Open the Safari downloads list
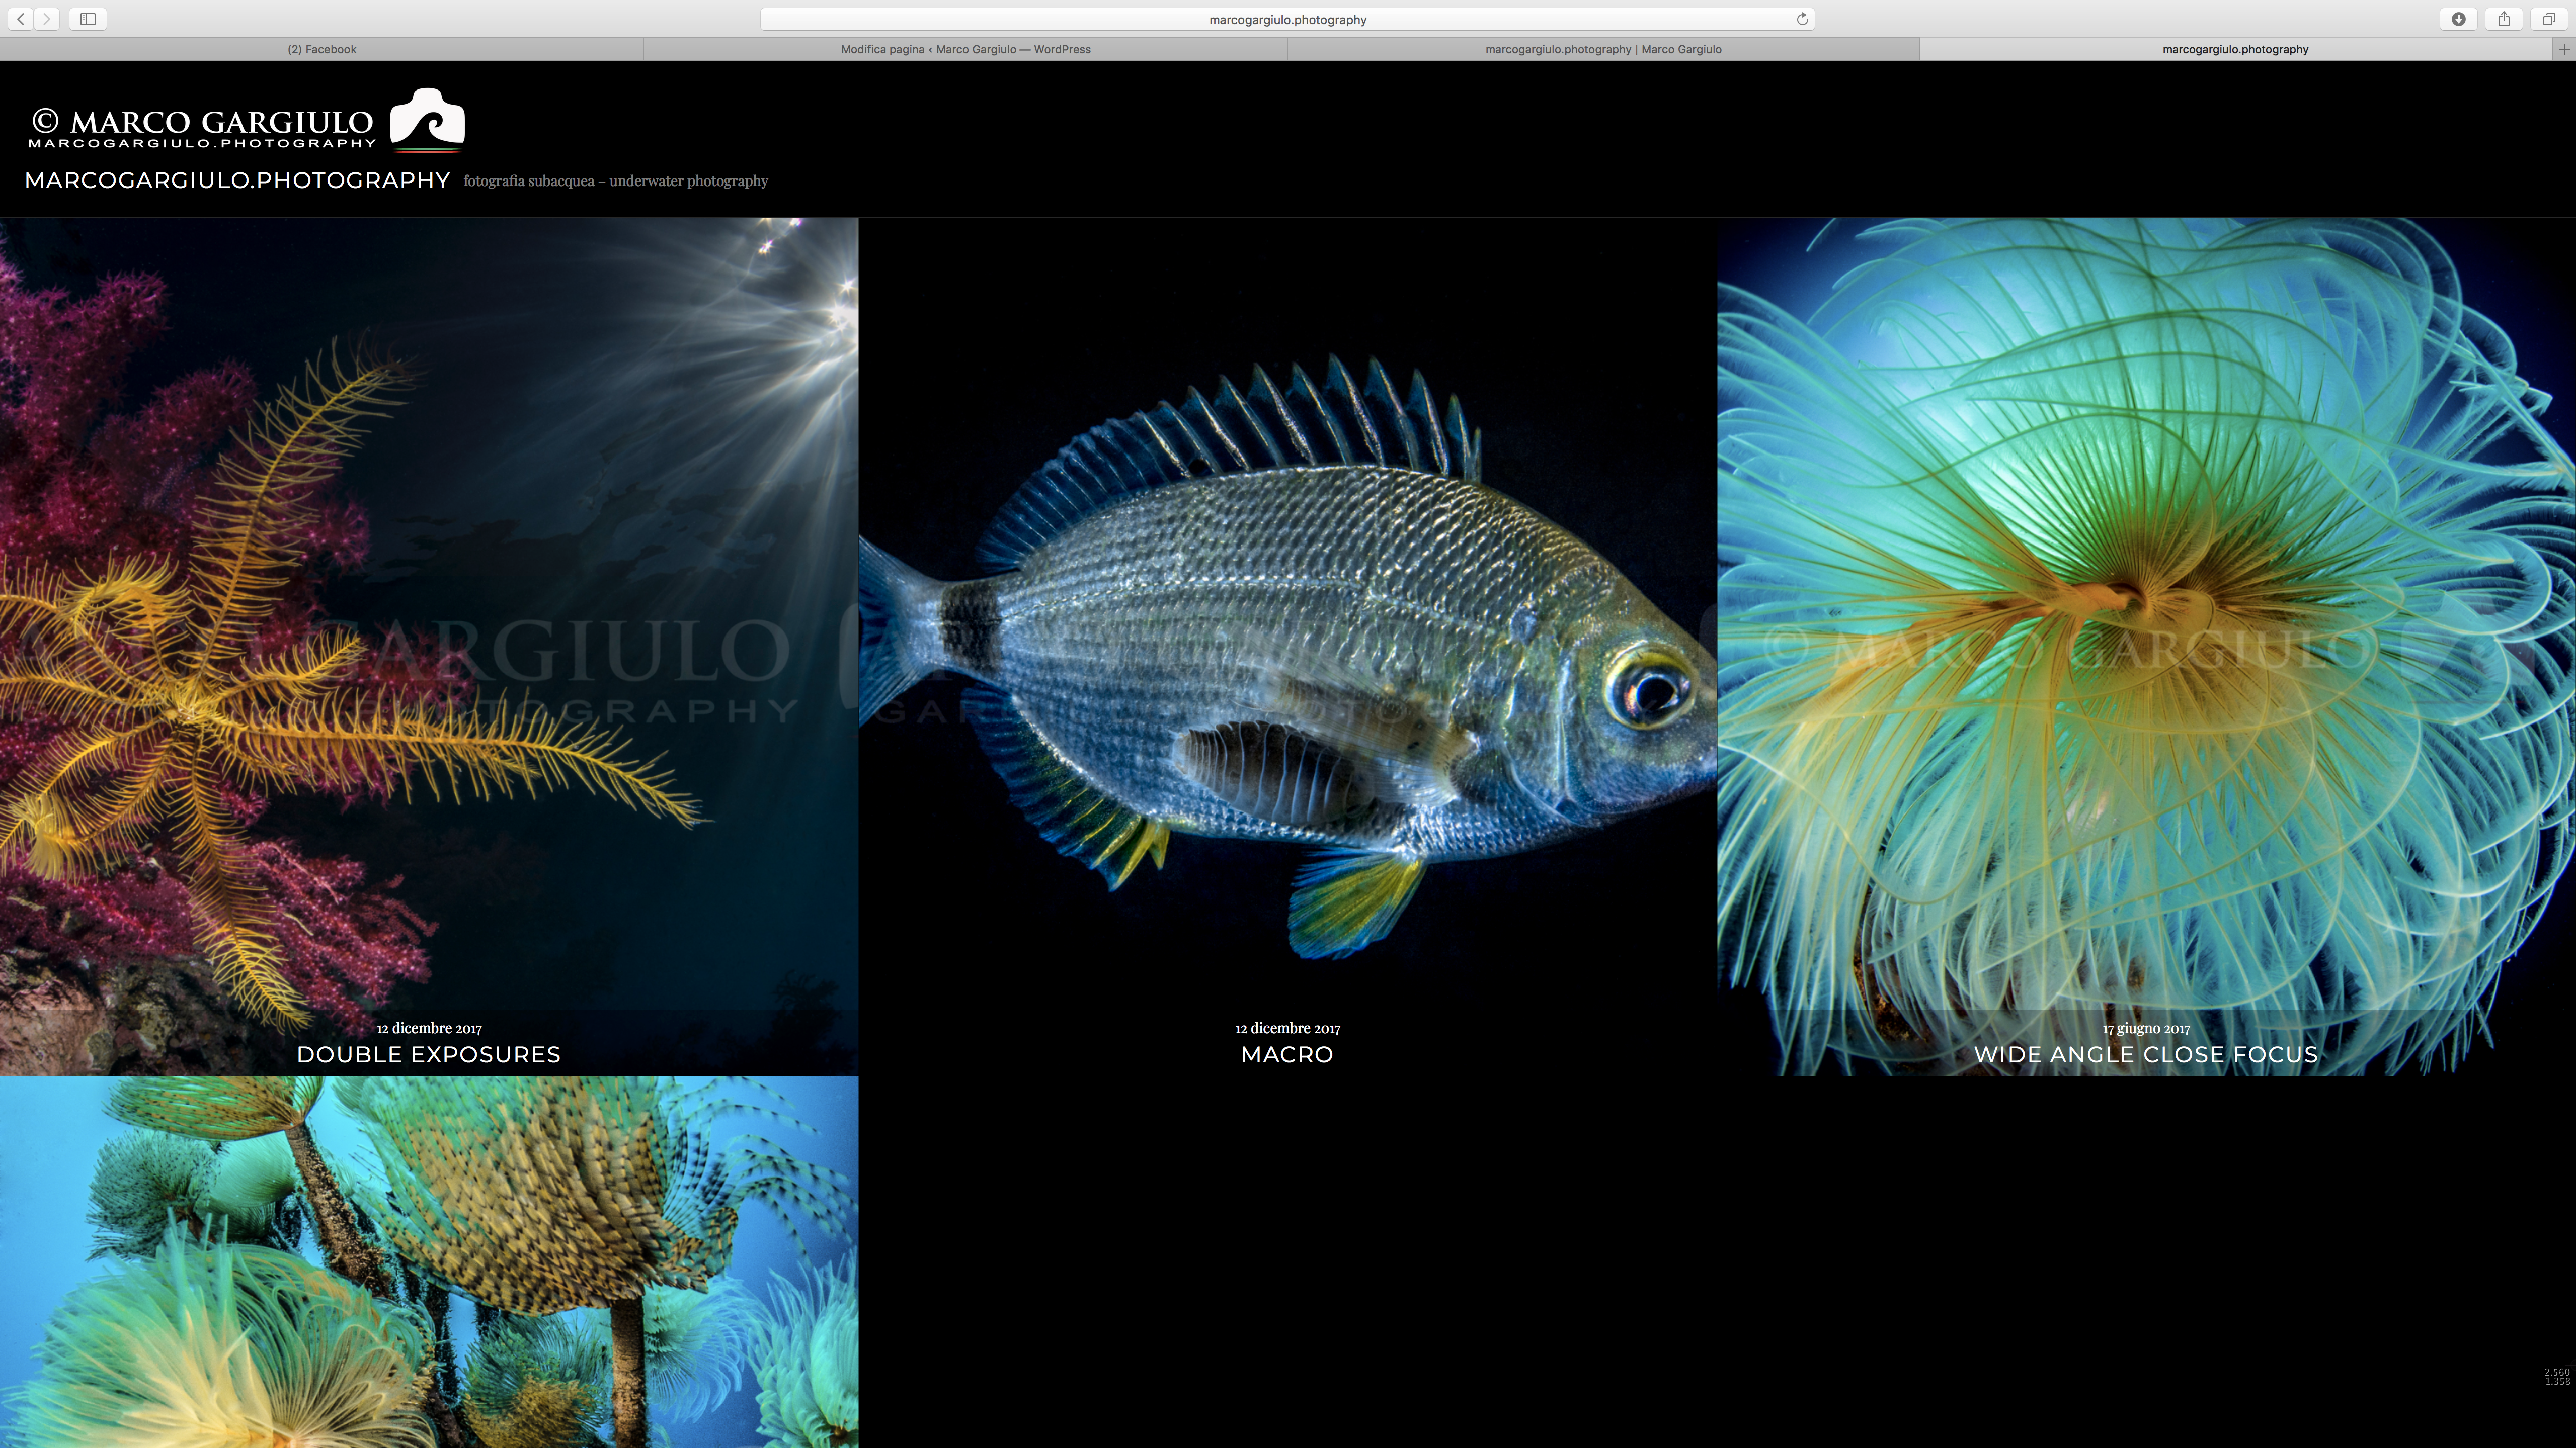2576x1448 pixels. [2458, 19]
